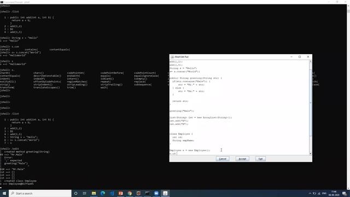Click the ENG language indicator
Image resolution: width=350 pixels, height=197 pixels.
pos(324,193)
